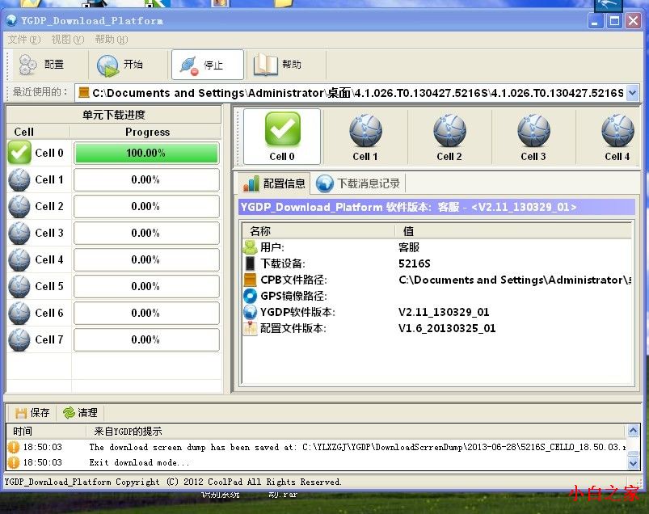Click the 名称 column header
Screen dimensions: 649x514
click(318, 231)
